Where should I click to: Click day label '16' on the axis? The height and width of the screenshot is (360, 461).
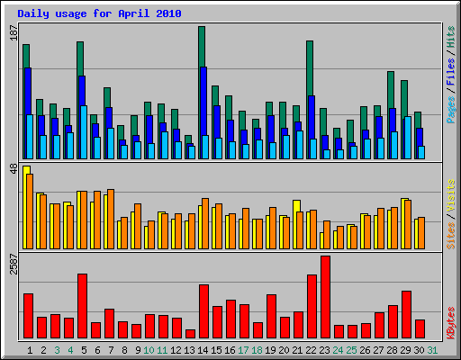230,350
